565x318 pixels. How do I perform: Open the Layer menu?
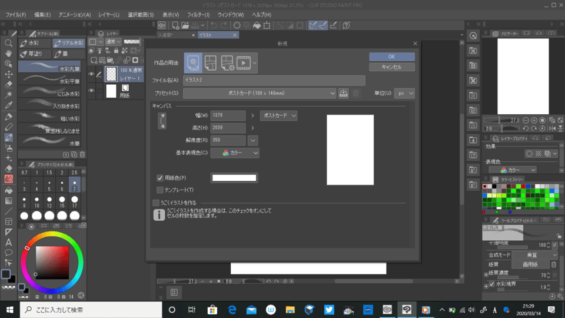(x=109, y=15)
